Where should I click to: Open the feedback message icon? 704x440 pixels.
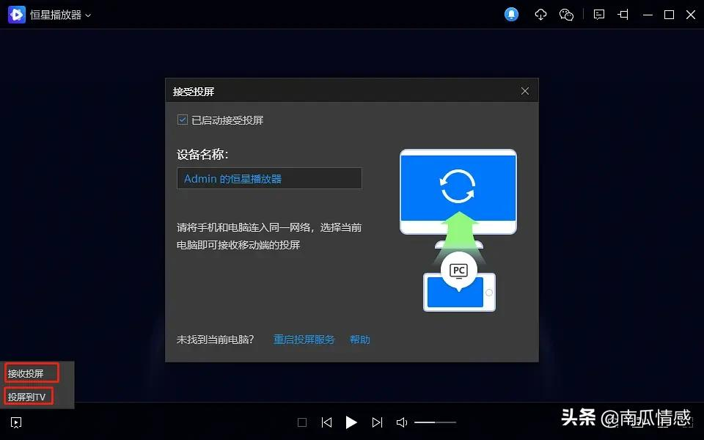click(x=599, y=15)
